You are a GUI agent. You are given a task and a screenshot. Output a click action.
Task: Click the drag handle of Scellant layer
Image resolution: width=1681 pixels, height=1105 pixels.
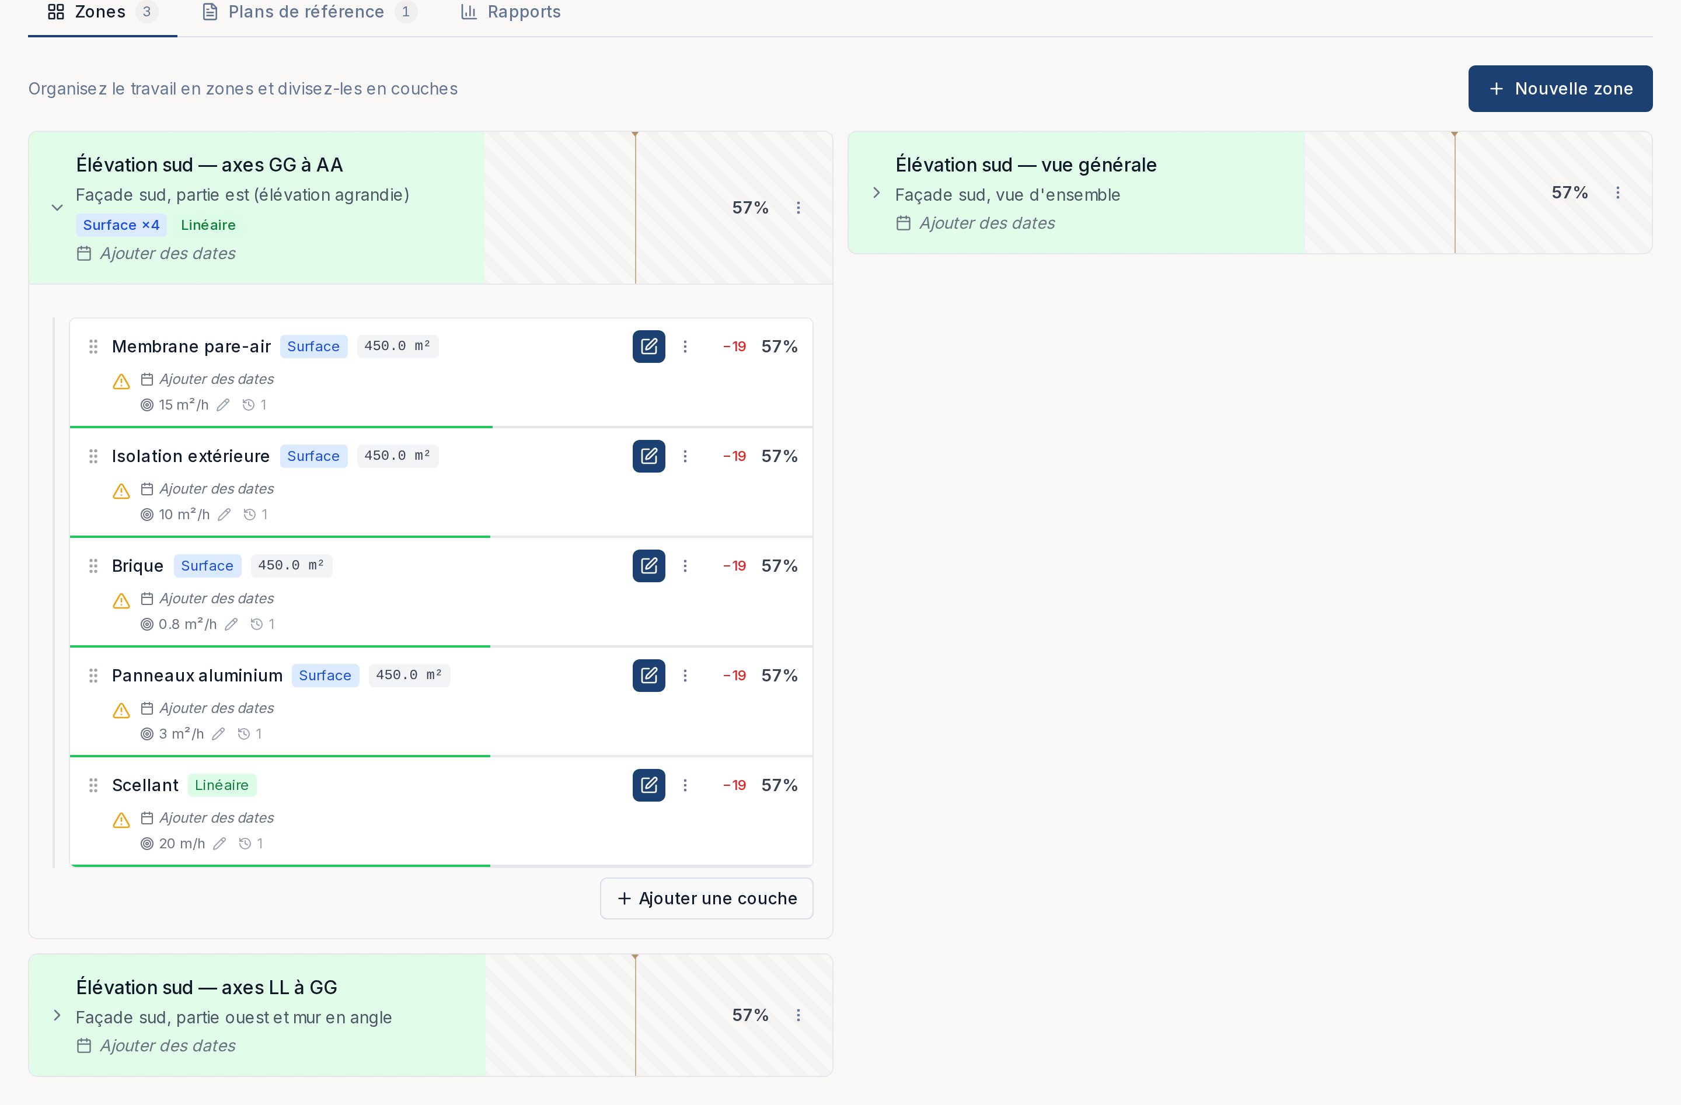(93, 785)
